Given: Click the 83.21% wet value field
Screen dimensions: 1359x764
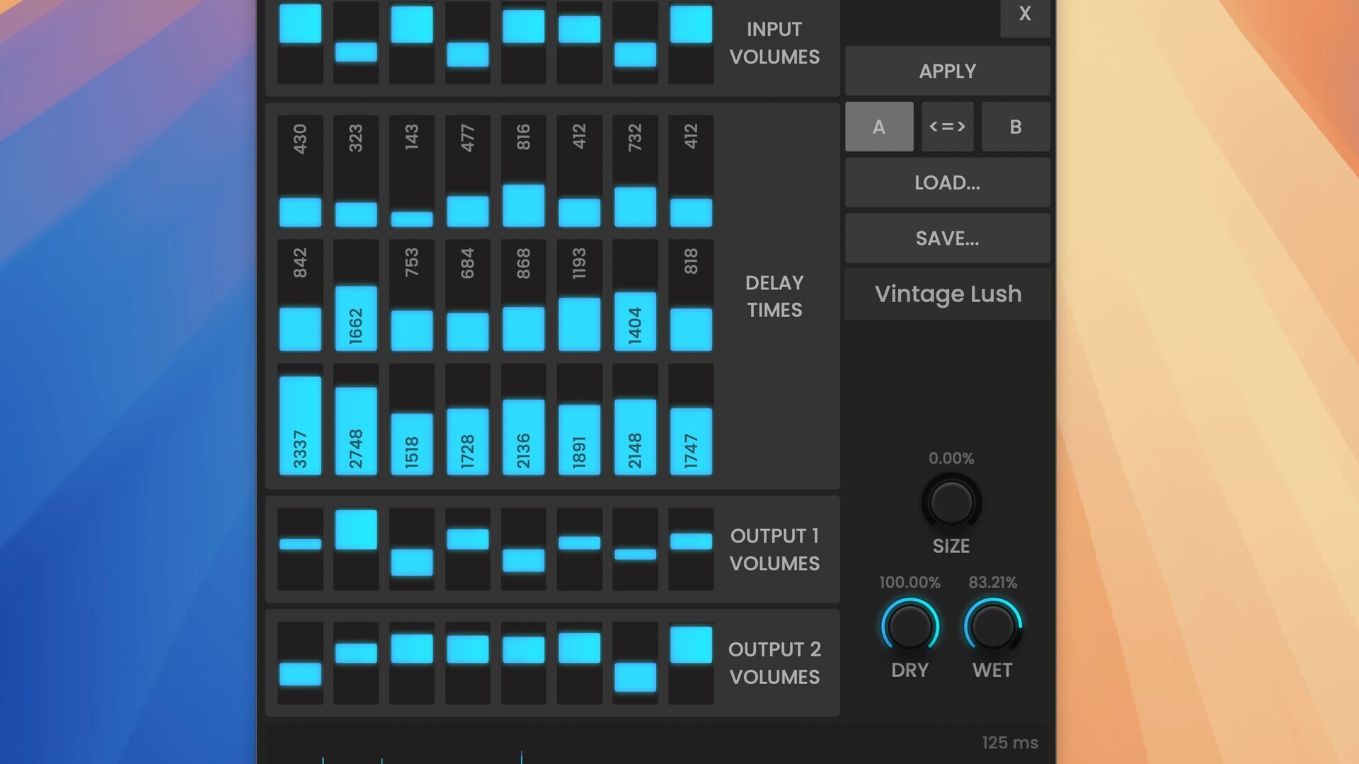Looking at the screenshot, I should tap(992, 582).
